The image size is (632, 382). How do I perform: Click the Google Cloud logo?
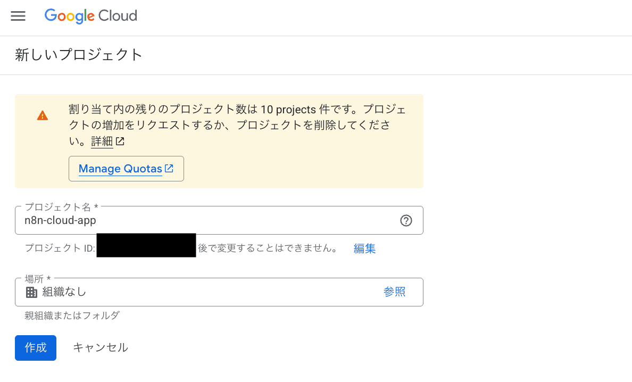pyautogui.click(x=90, y=16)
